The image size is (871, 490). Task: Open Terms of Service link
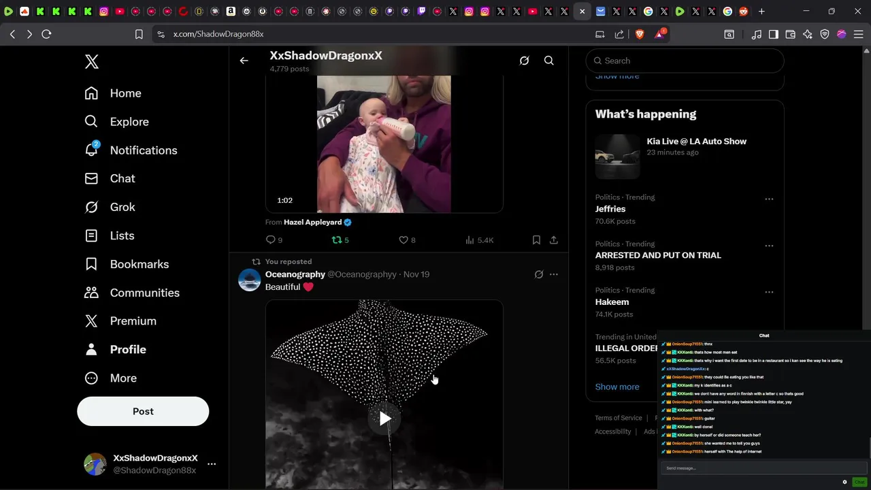pyautogui.click(x=619, y=418)
